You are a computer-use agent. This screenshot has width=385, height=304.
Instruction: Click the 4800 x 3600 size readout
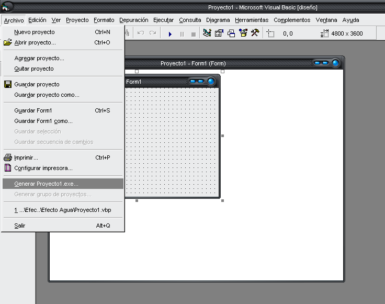pyautogui.click(x=347, y=33)
